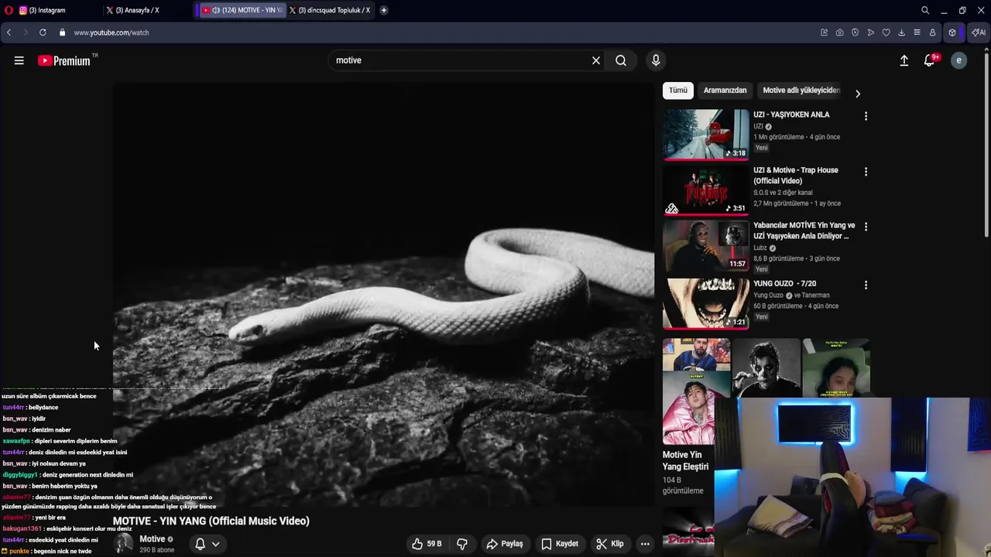Select the Aramanızdan filter chip
Image resolution: width=991 pixels, height=557 pixels.
tap(725, 91)
